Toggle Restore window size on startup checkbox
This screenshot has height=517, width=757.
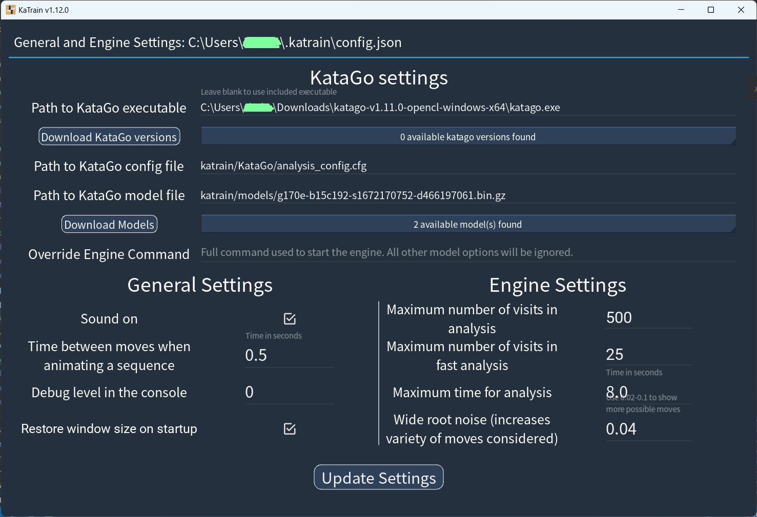point(290,429)
